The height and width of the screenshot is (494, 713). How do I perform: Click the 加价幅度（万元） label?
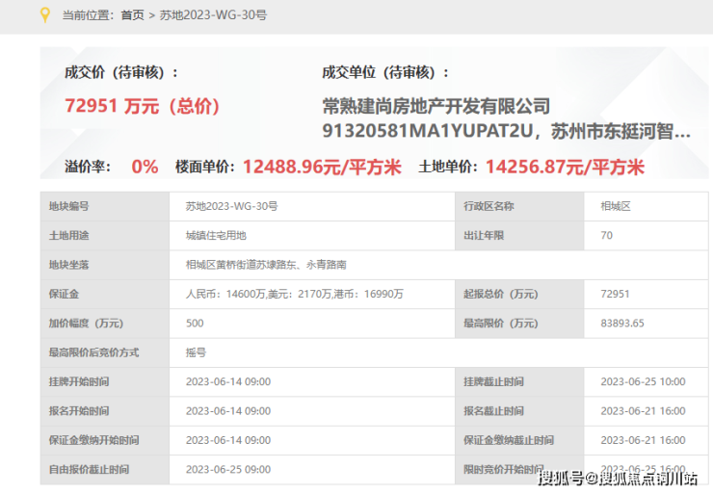86,324
